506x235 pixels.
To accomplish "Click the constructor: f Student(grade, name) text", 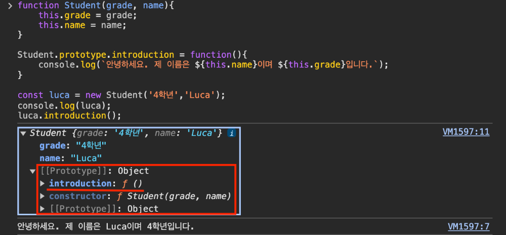I will tap(140, 197).
